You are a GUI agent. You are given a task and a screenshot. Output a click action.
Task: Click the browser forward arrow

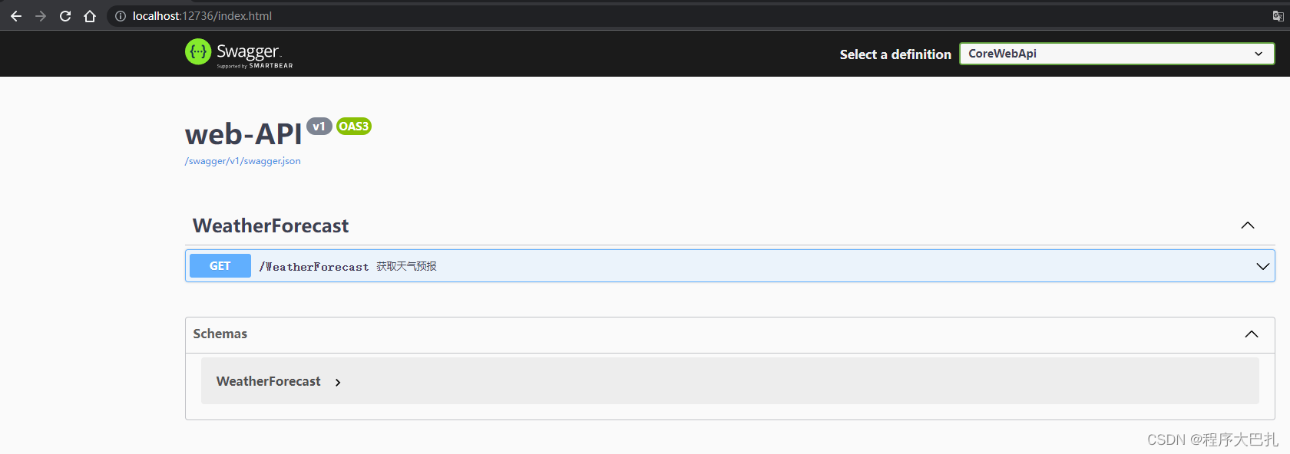click(41, 16)
